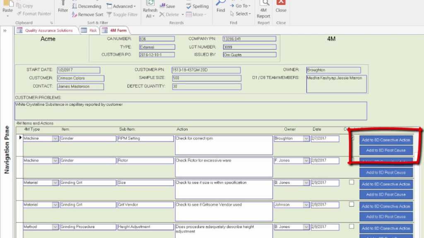The height and width of the screenshot is (238, 424).
Task: Open the Advanced filter dropdown
Action: 121,6
